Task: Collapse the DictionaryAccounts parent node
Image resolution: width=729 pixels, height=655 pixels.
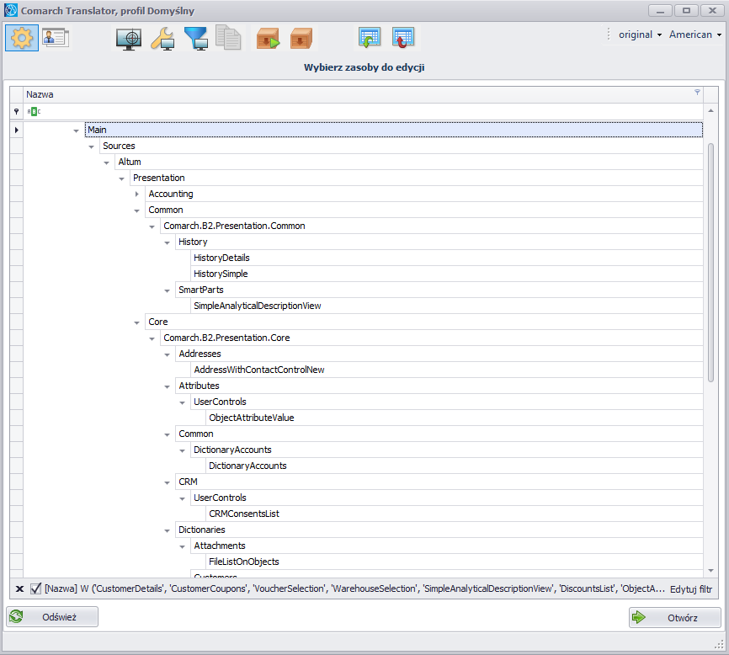Action: pyautogui.click(x=182, y=450)
